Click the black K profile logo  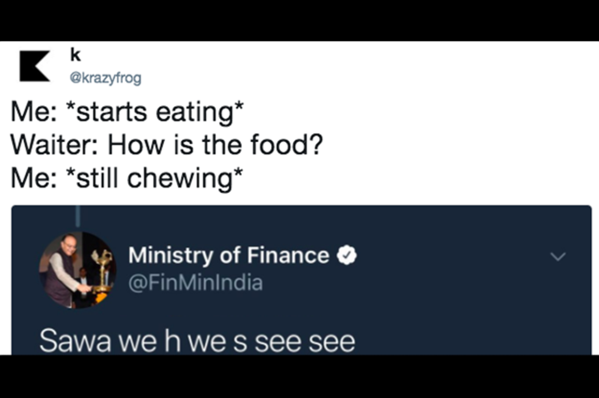[x=35, y=66]
